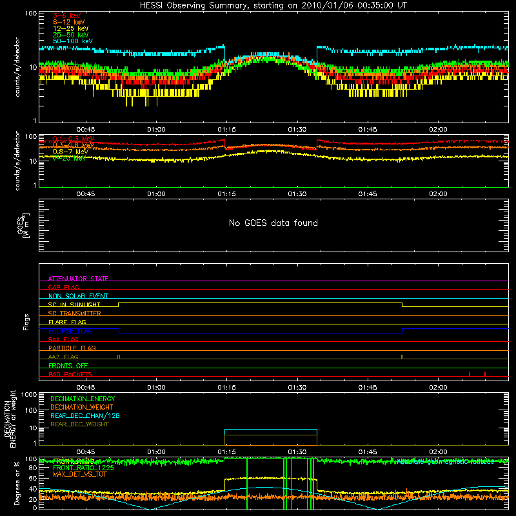The image size is (516, 516).
Task: Click the 'Absolute geomagnetic latitude' label
Action: 446,462
